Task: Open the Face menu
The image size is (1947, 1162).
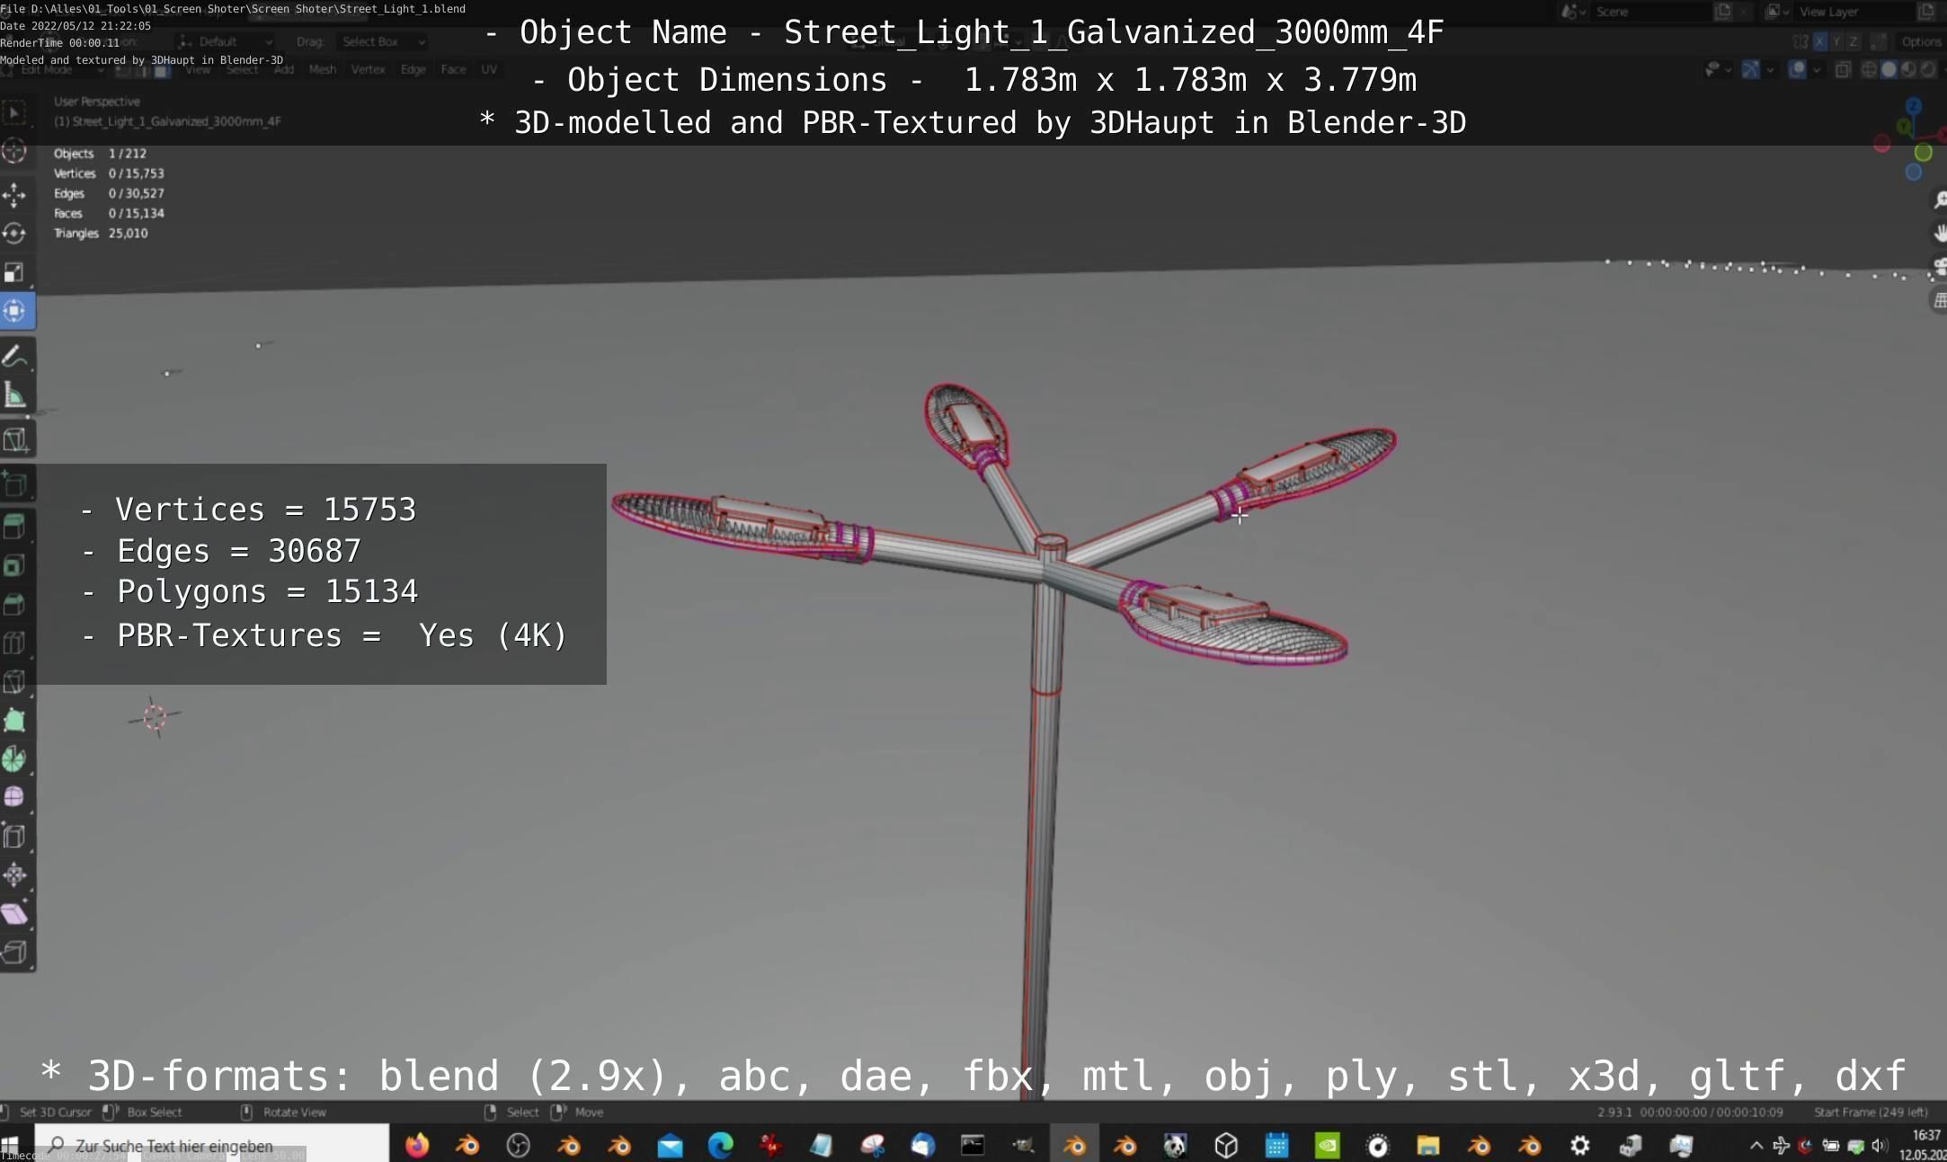Action: pos(454,70)
